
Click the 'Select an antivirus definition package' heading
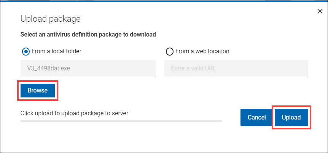tap(88, 35)
